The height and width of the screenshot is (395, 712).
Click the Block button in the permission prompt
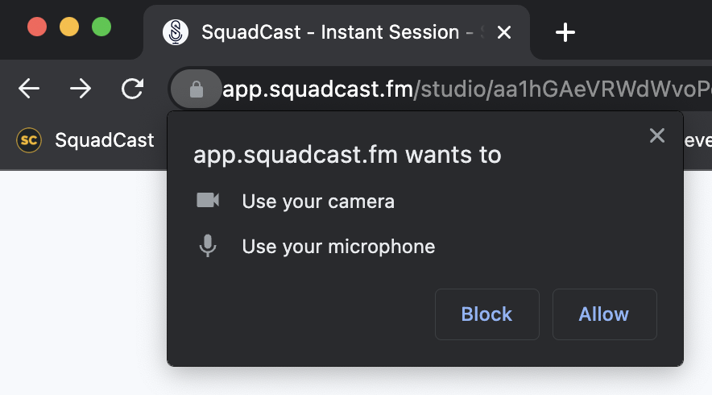point(486,314)
